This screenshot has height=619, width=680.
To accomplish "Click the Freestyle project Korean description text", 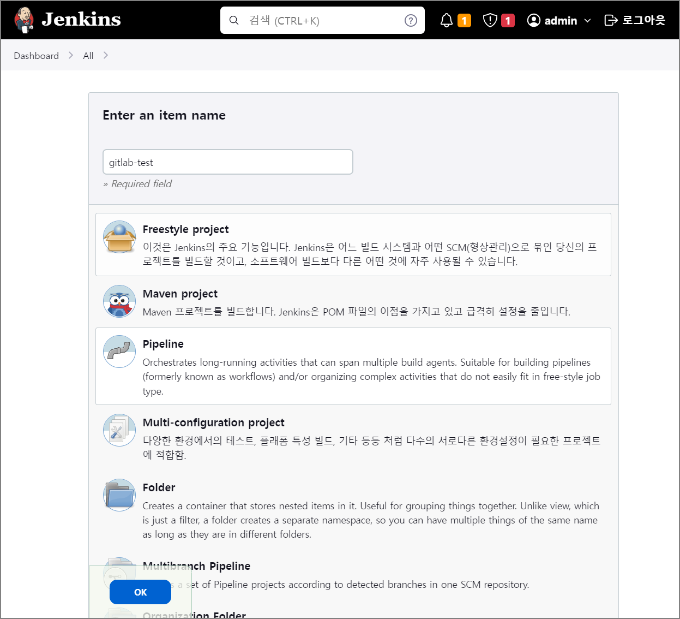I will [x=370, y=254].
